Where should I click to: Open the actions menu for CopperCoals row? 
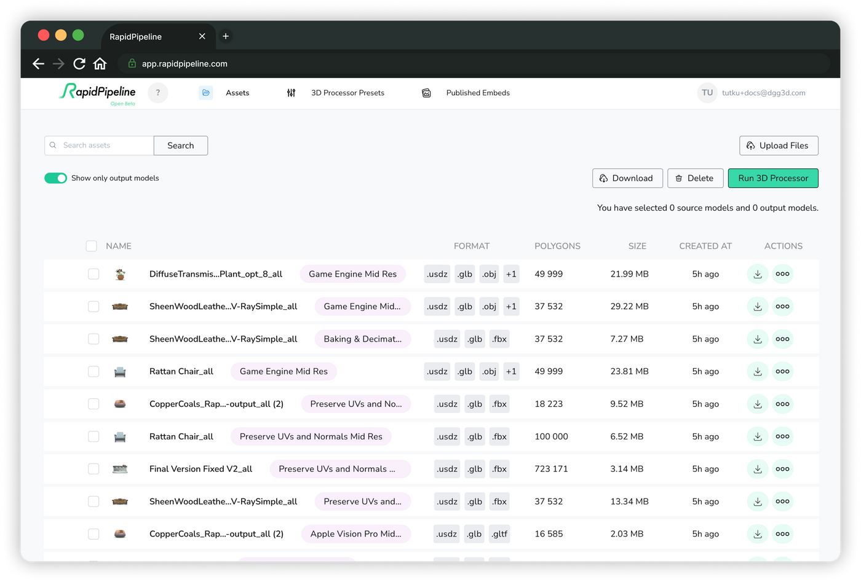click(782, 404)
